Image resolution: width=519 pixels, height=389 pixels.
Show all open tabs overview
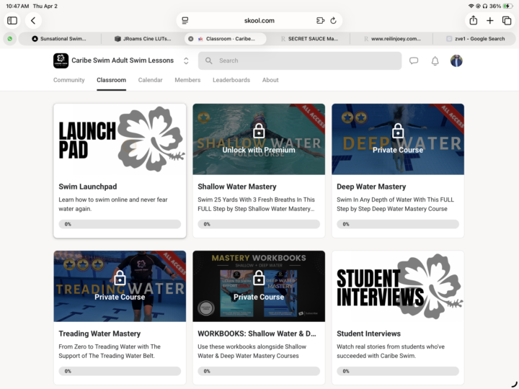[507, 20]
